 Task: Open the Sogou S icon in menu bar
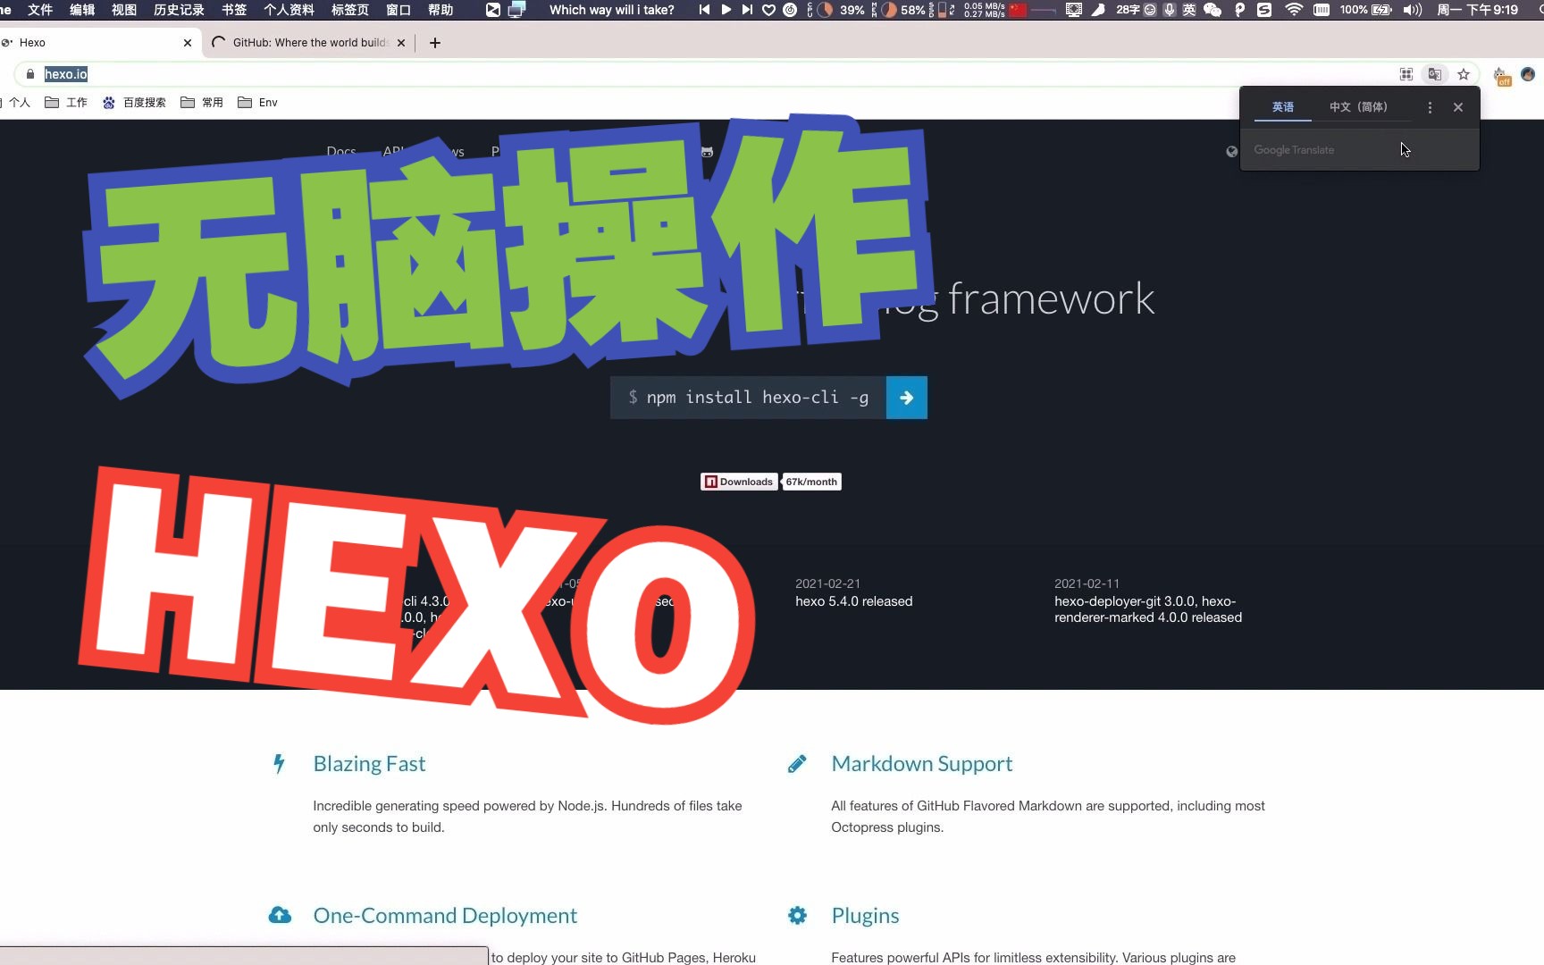tap(1264, 10)
